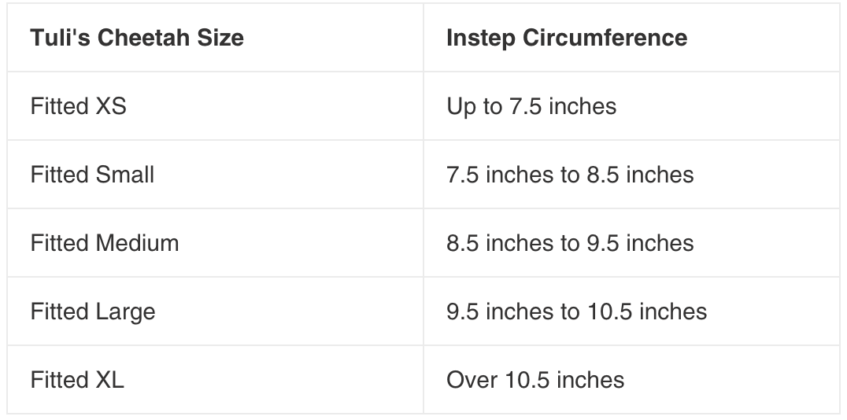Click the Up to 7.5 inches cell
The width and height of the screenshot is (847, 420).
pyautogui.click(x=531, y=106)
